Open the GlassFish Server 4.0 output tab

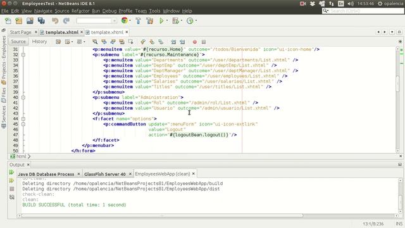click(x=105, y=174)
